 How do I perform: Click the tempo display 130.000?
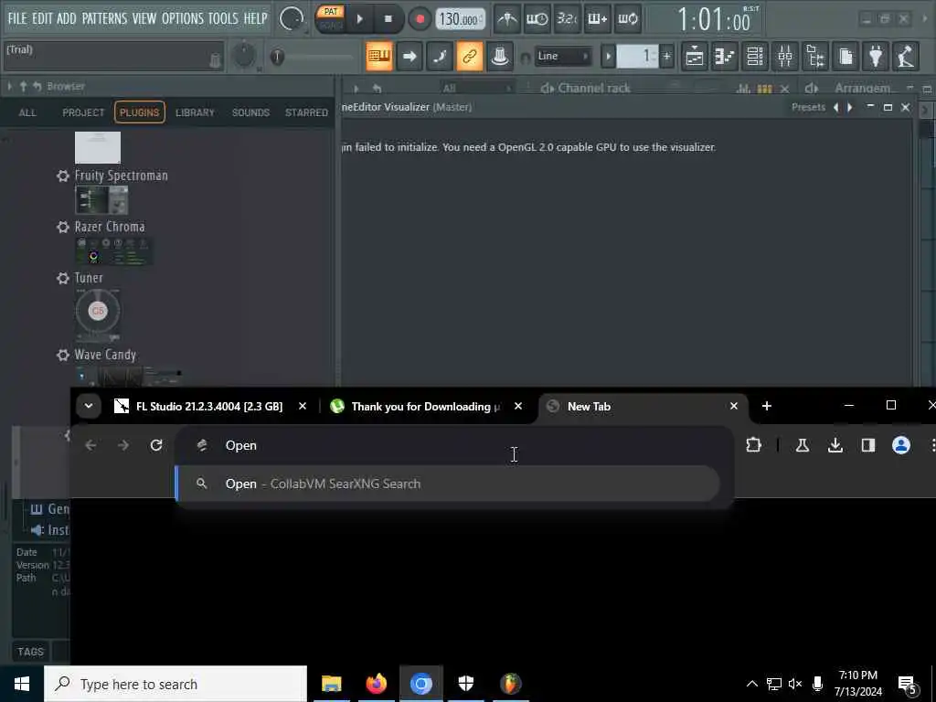pyautogui.click(x=461, y=19)
